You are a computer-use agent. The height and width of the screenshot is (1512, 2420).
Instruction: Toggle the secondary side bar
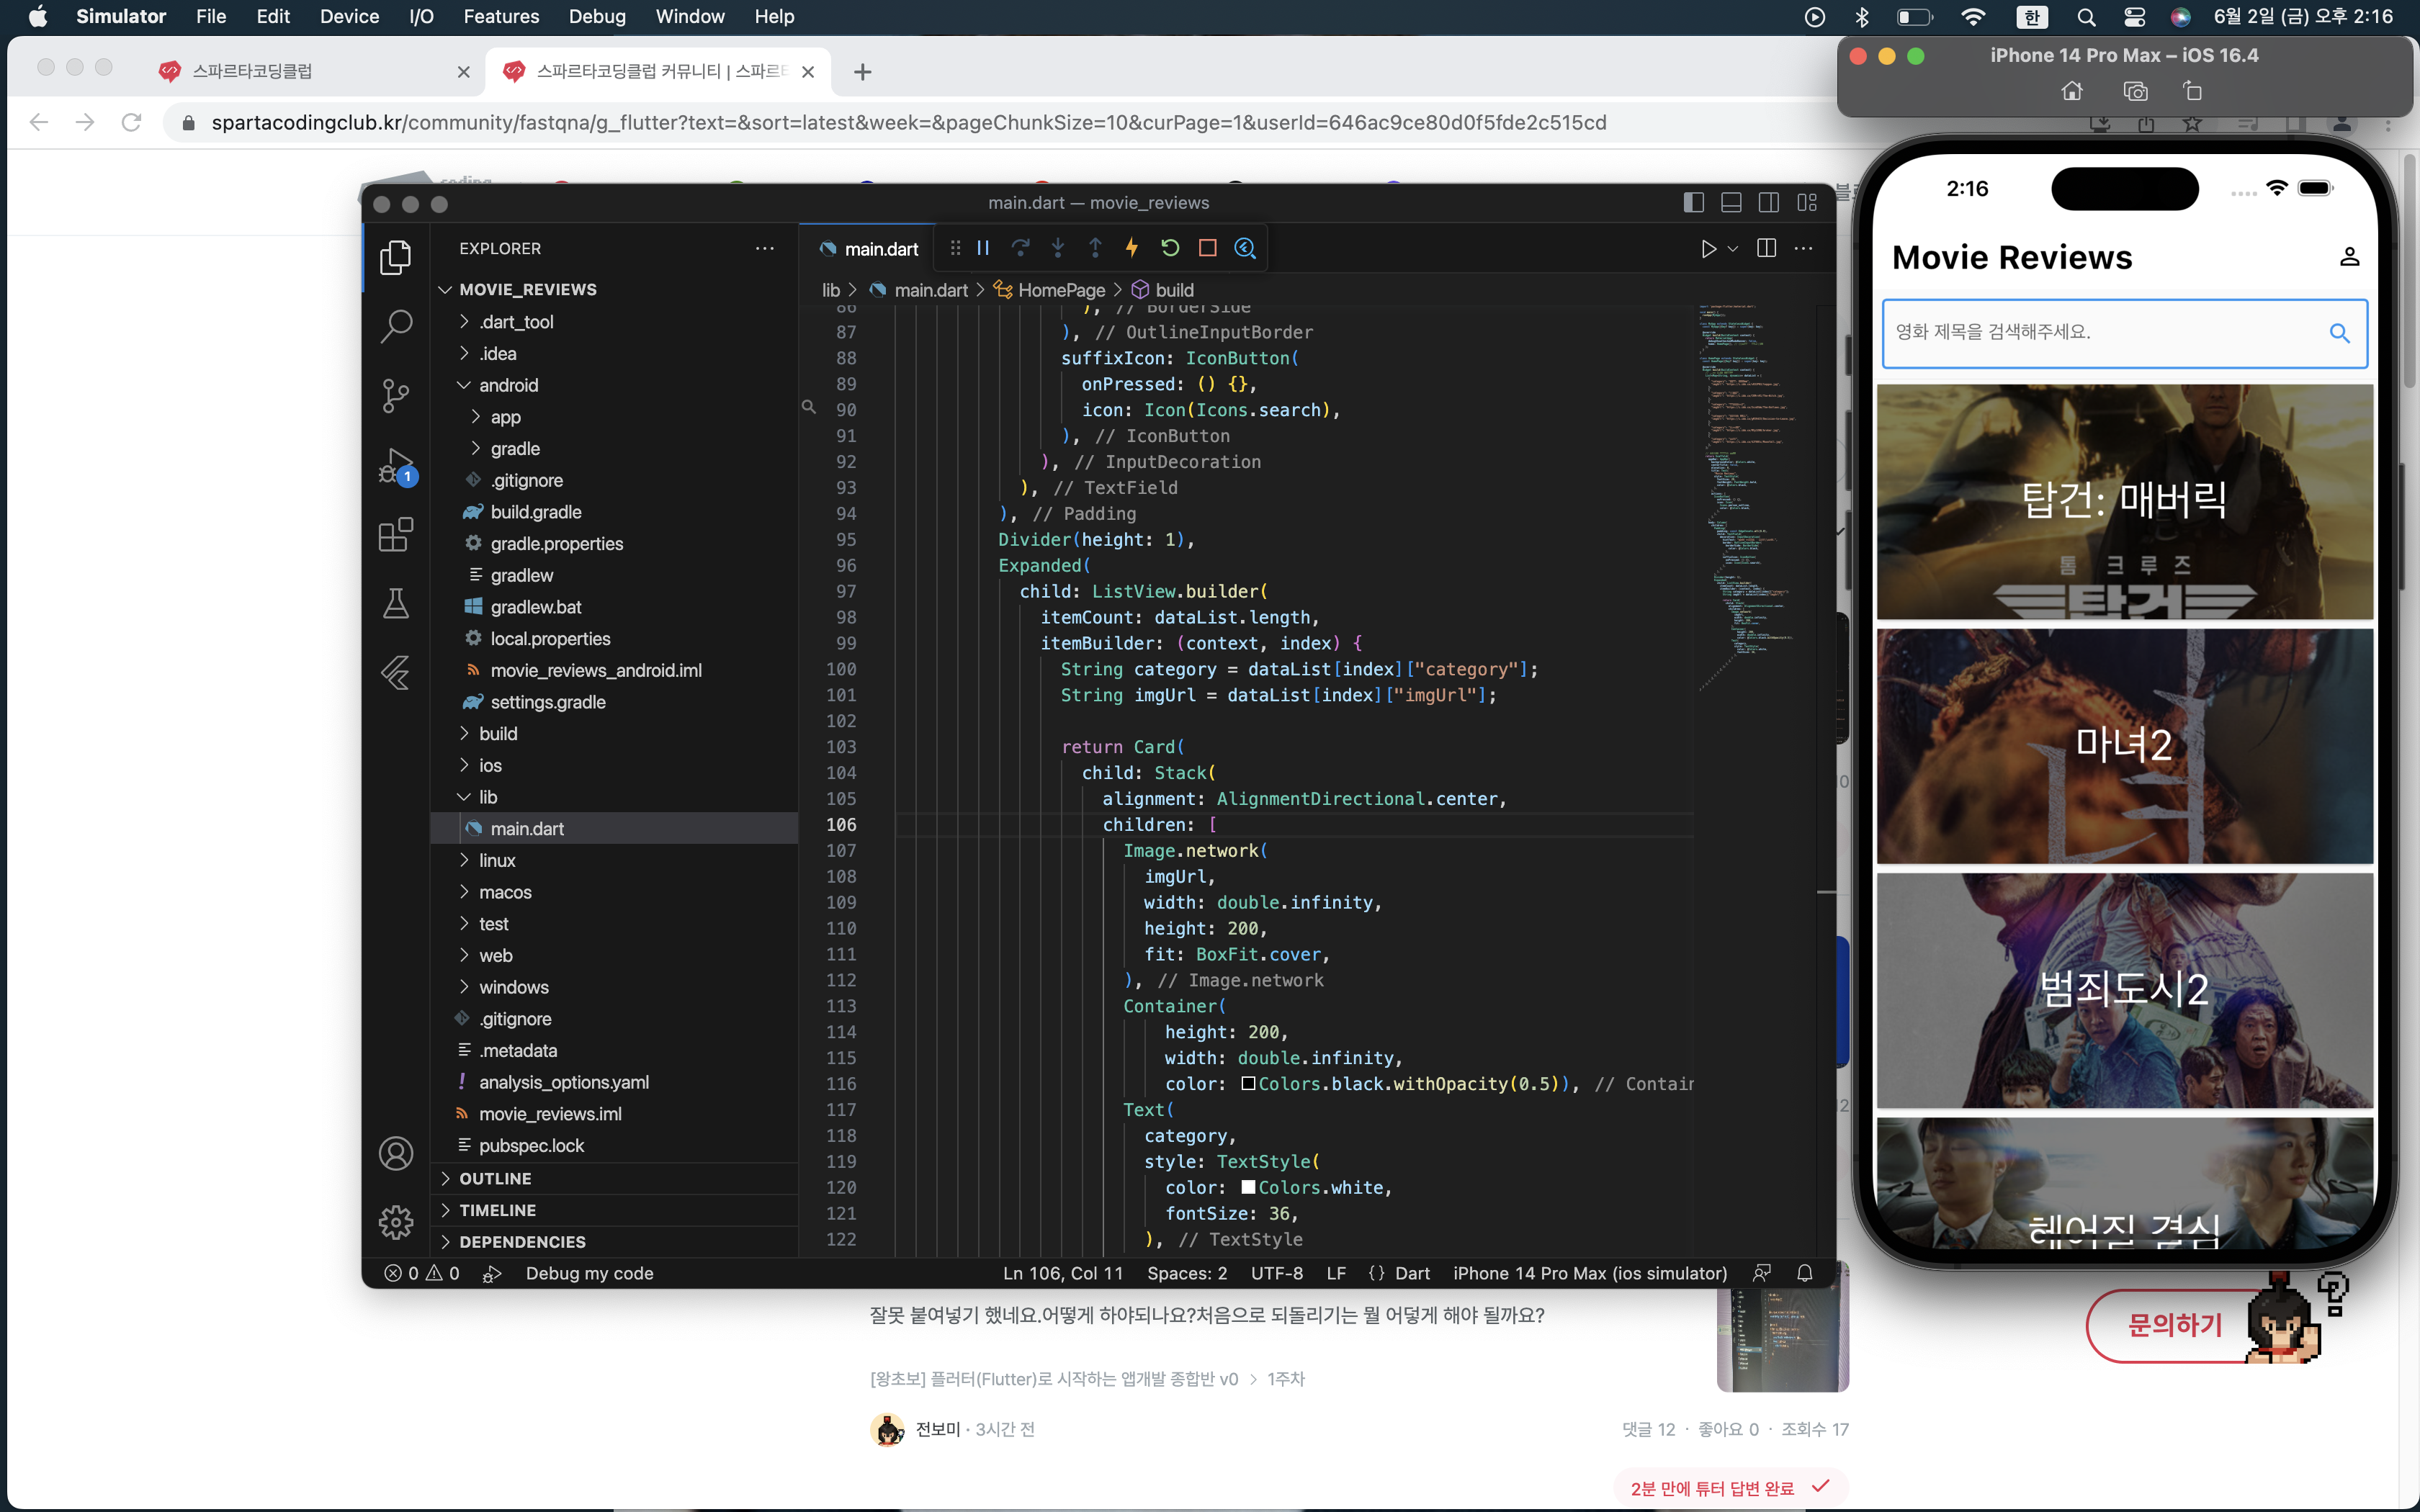click(1769, 203)
